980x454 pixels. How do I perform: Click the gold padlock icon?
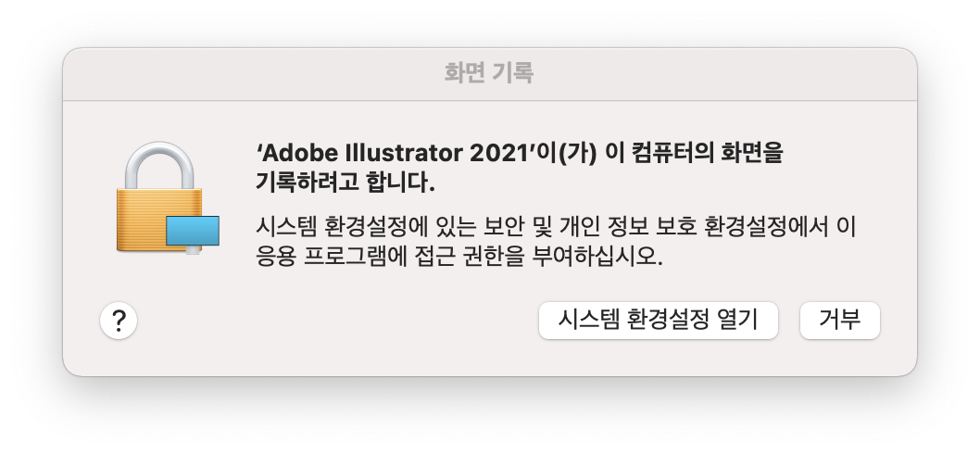coord(168,197)
